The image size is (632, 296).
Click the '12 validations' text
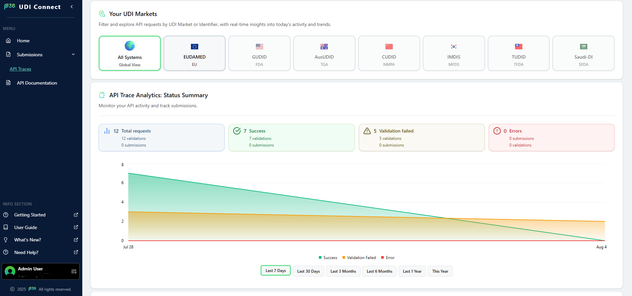click(x=134, y=139)
